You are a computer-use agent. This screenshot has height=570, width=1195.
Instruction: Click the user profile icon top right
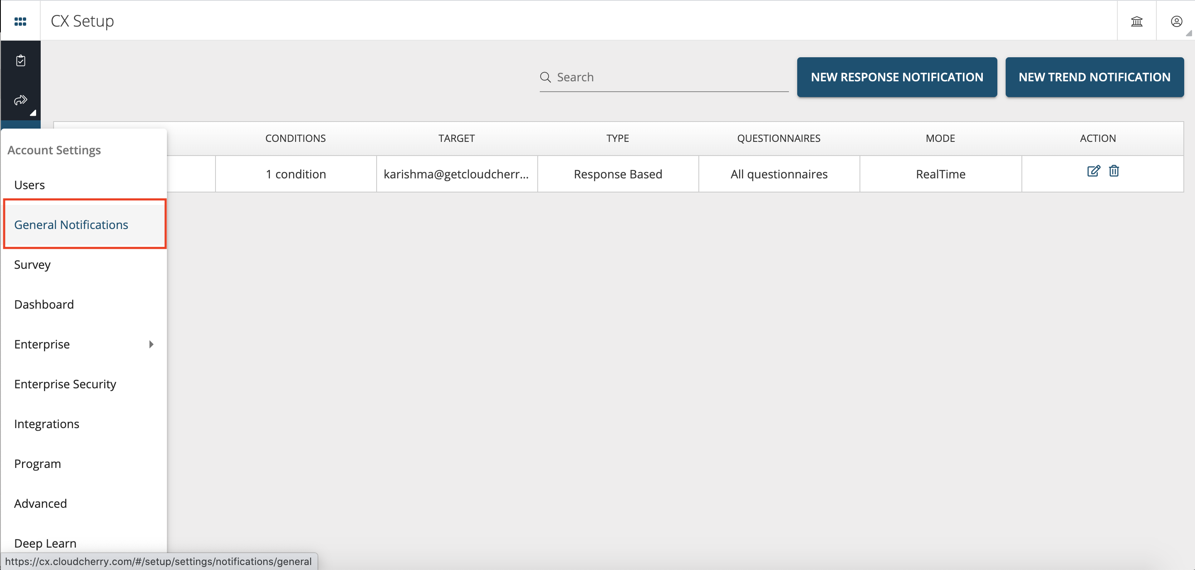click(1177, 21)
